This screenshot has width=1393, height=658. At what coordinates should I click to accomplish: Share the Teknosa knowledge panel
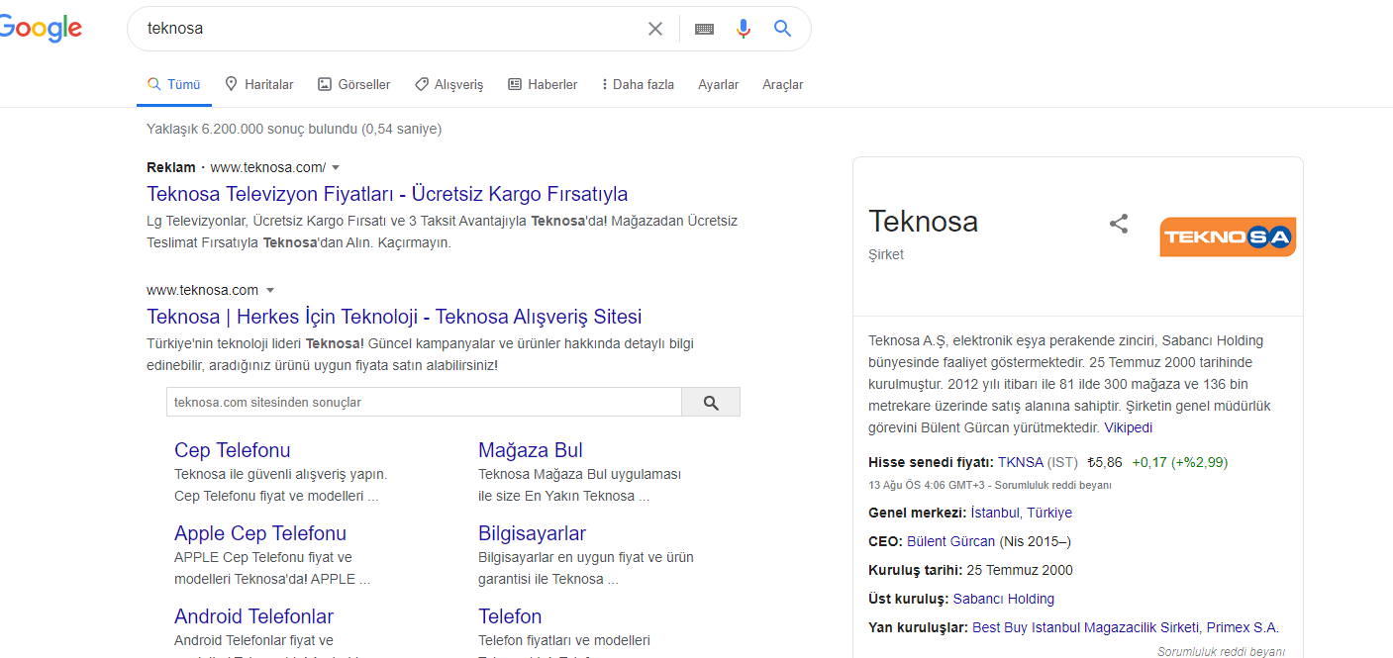(x=1119, y=224)
